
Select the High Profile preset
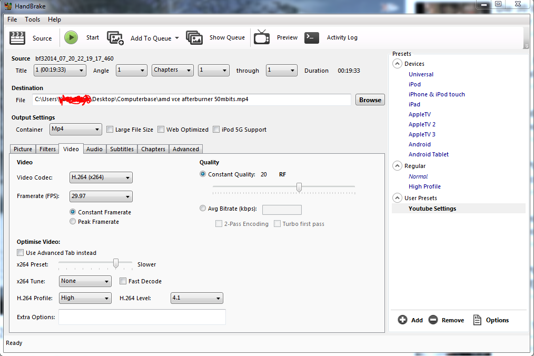coord(424,186)
